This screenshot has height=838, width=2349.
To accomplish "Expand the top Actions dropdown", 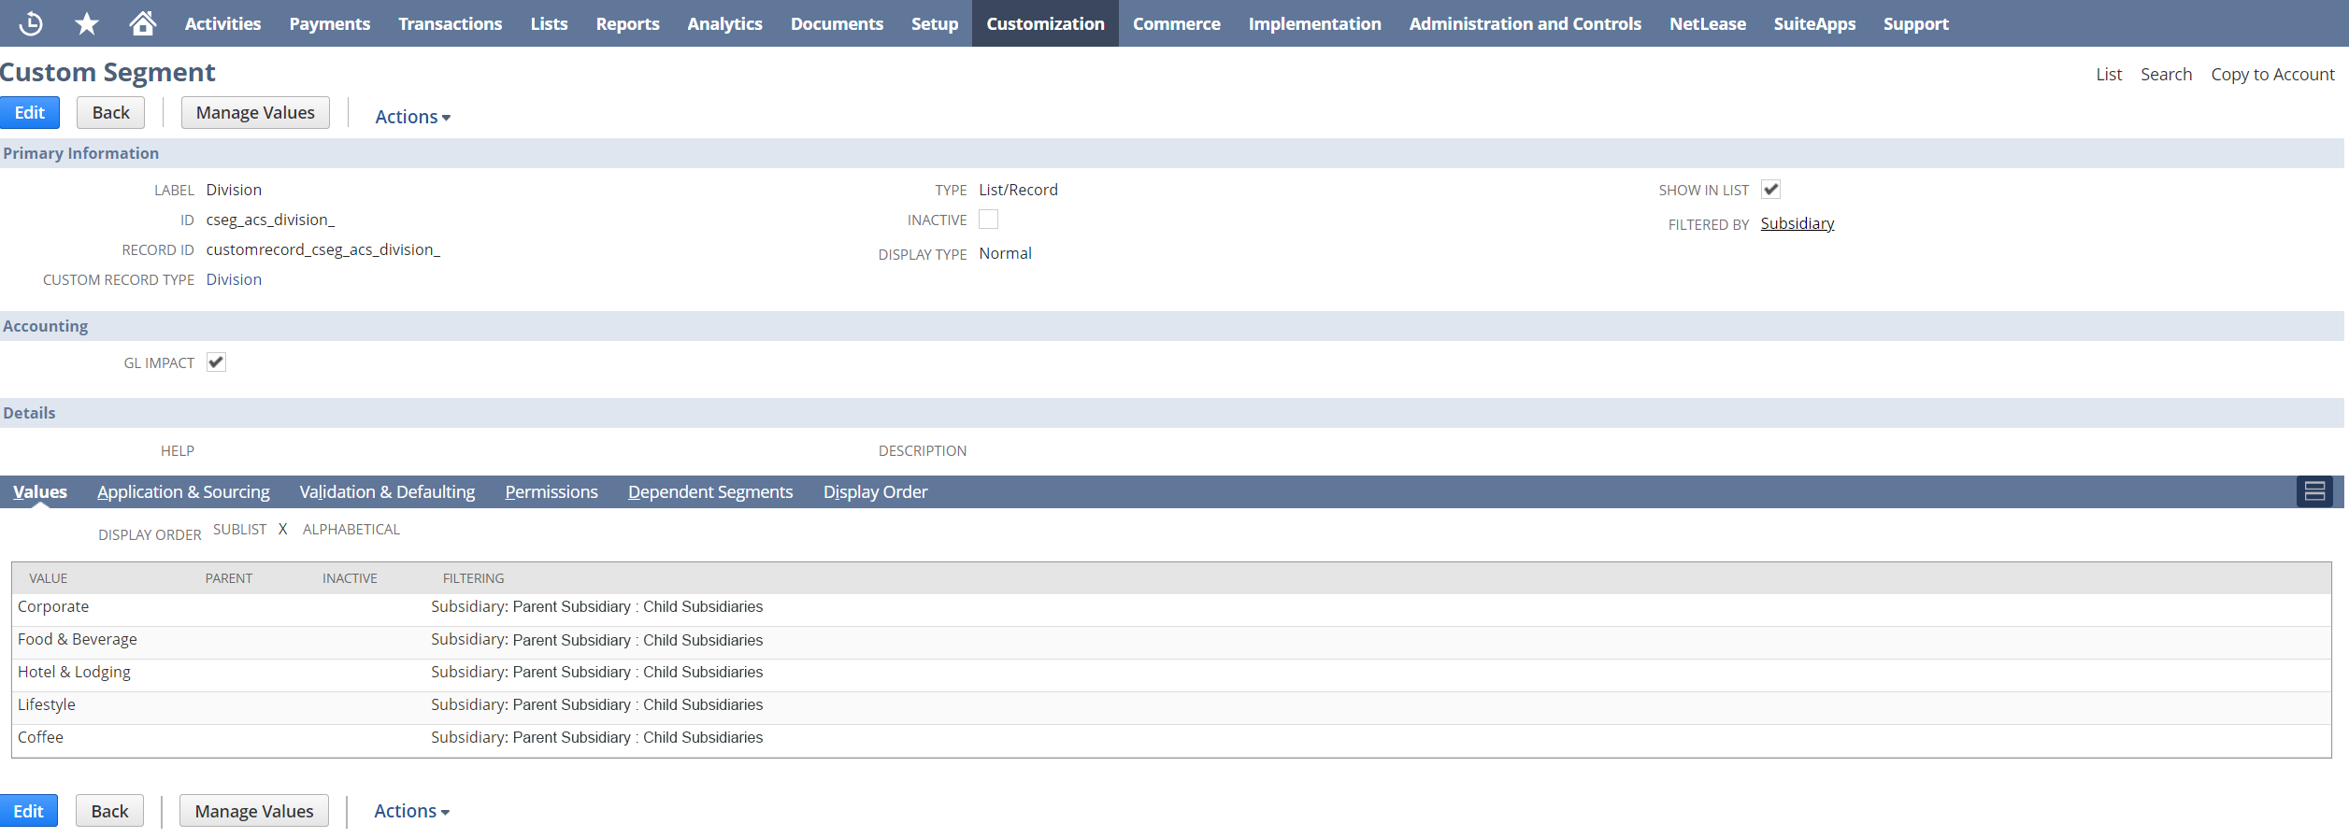I will (x=412, y=117).
